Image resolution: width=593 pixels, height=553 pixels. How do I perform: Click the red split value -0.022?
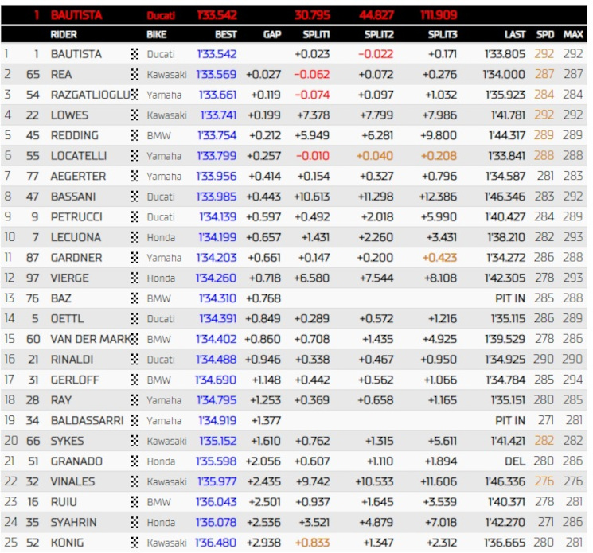click(376, 54)
